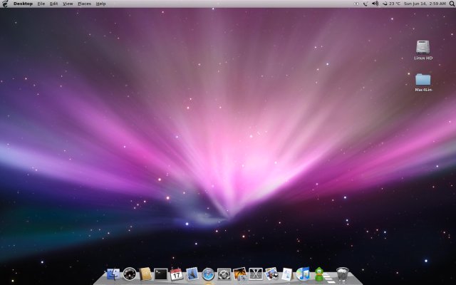Open the Address Book dock icon
456x285 pixels.
click(x=145, y=274)
